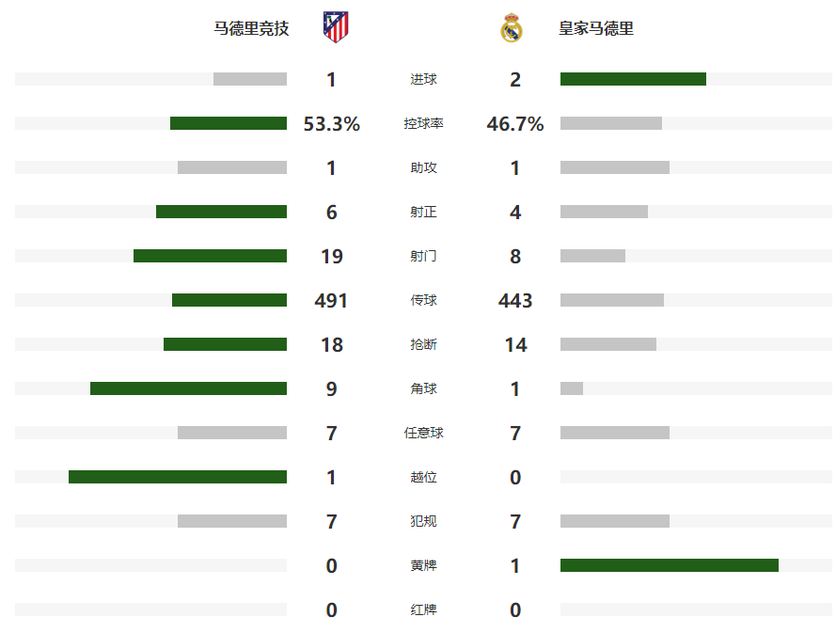
Task: Click the 任意球 stat label
Action: [x=423, y=434]
